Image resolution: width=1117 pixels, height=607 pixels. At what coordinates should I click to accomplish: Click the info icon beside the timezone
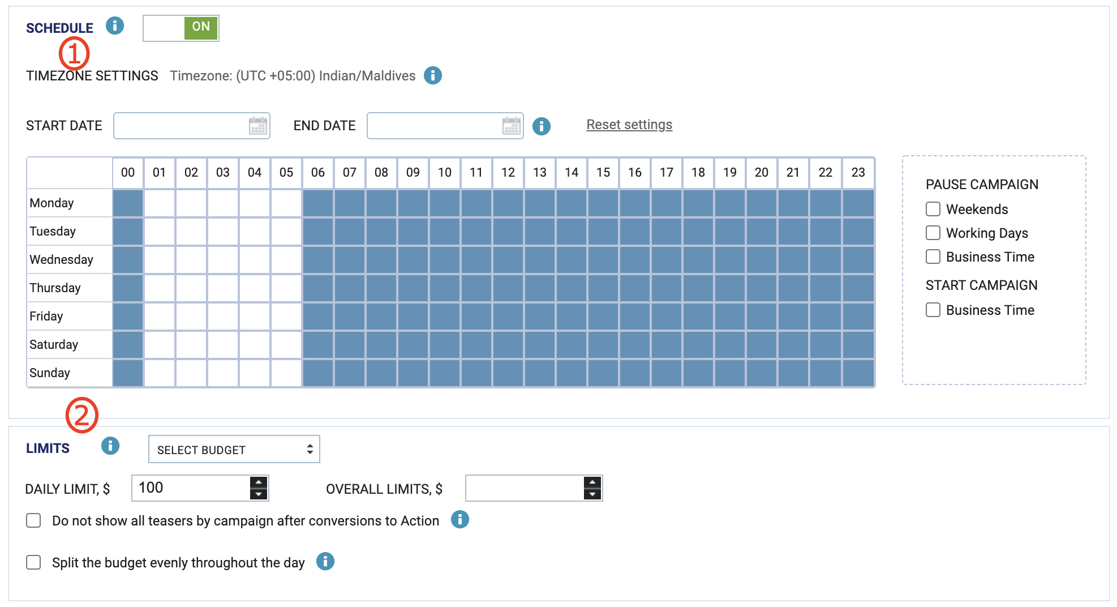point(433,75)
